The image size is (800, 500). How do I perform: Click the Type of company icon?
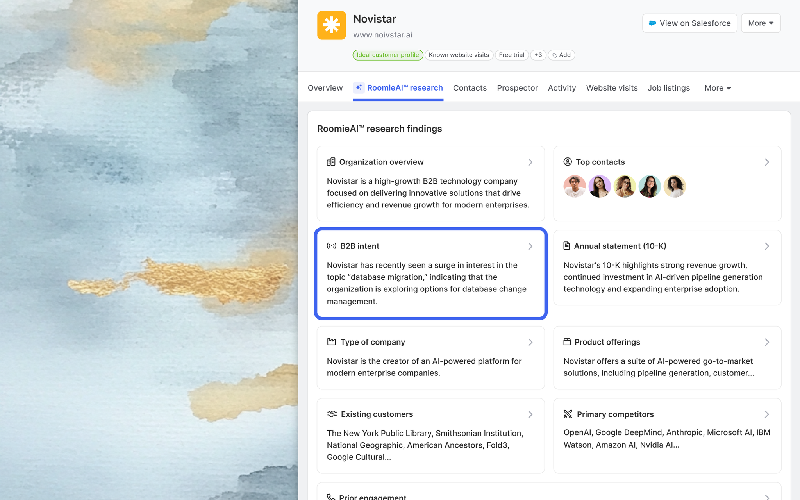pyautogui.click(x=331, y=342)
